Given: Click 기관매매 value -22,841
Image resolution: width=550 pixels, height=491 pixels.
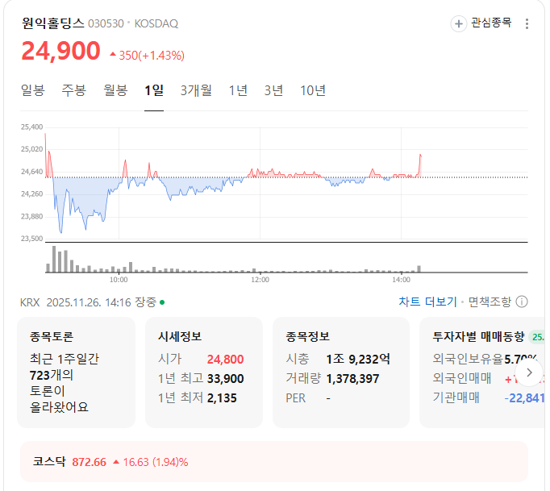Looking at the screenshot, I should pos(524,398).
